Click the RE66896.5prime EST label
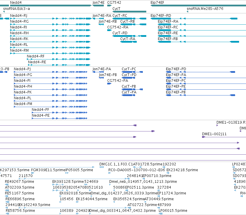This screenshot has height=215, width=246. (20, 199)
